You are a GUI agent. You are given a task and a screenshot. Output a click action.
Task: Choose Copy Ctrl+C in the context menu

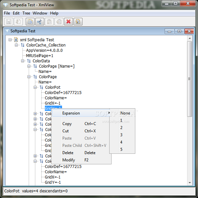pyautogui.click(x=81, y=124)
